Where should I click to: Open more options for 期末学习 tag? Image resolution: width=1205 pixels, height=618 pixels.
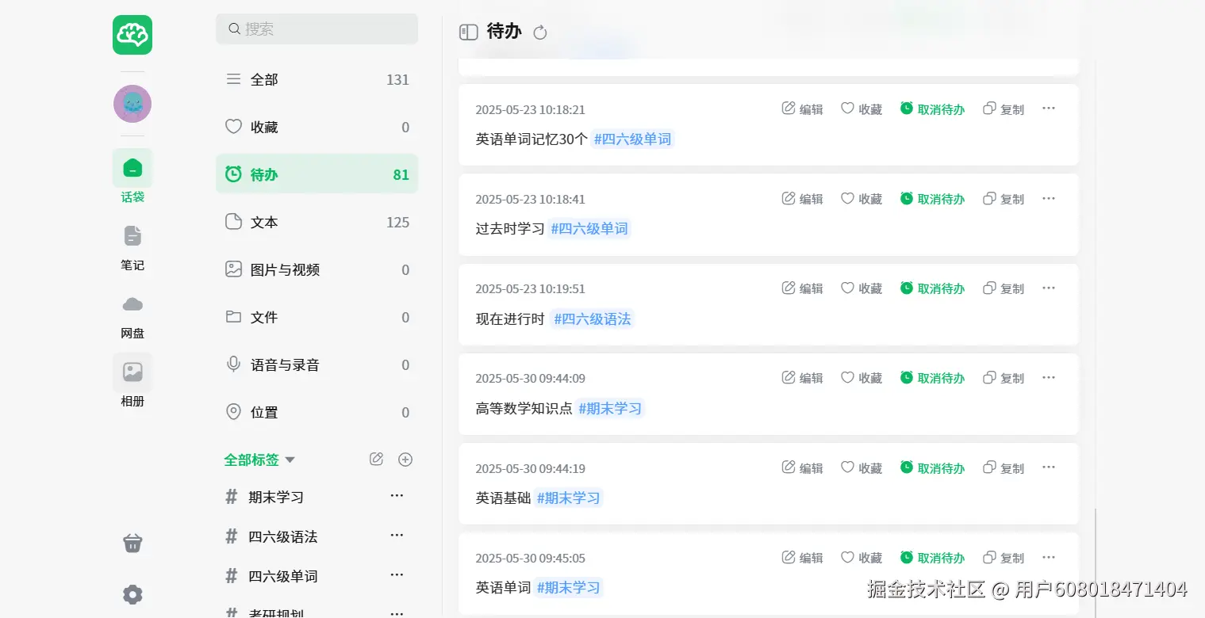397,496
